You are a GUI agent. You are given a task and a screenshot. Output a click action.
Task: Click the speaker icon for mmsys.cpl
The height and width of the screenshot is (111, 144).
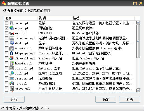(12, 88)
